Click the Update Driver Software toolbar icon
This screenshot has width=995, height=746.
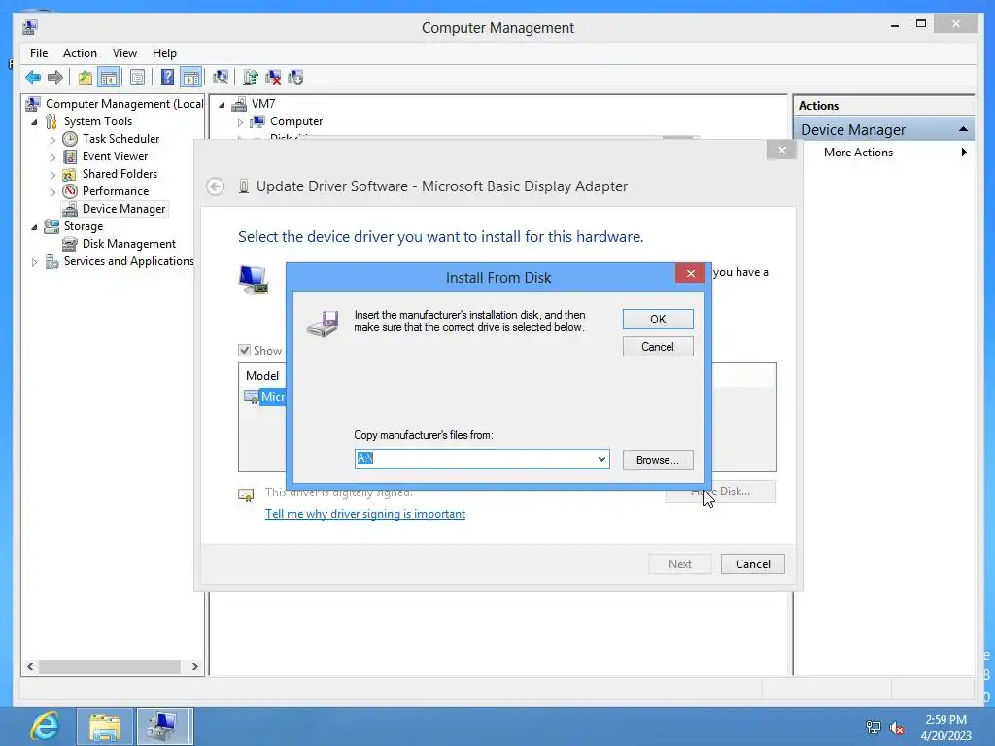tap(251, 78)
